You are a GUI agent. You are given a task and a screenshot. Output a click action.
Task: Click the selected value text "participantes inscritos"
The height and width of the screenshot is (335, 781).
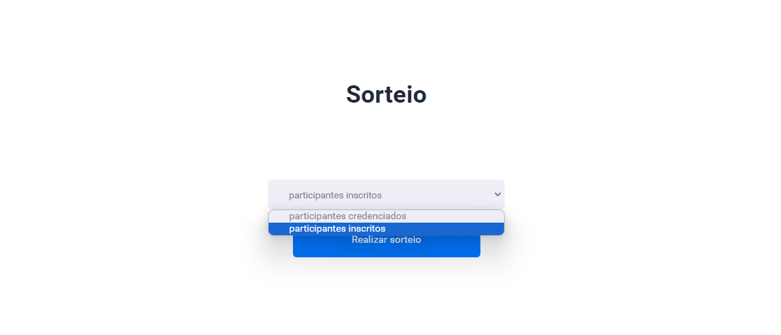(335, 195)
